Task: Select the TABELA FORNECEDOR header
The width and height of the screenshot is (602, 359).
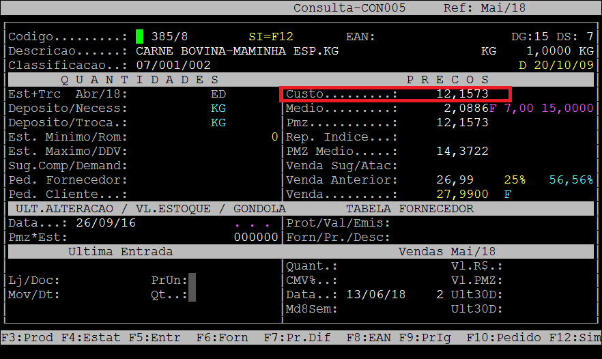Action: (x=410, y=209)
